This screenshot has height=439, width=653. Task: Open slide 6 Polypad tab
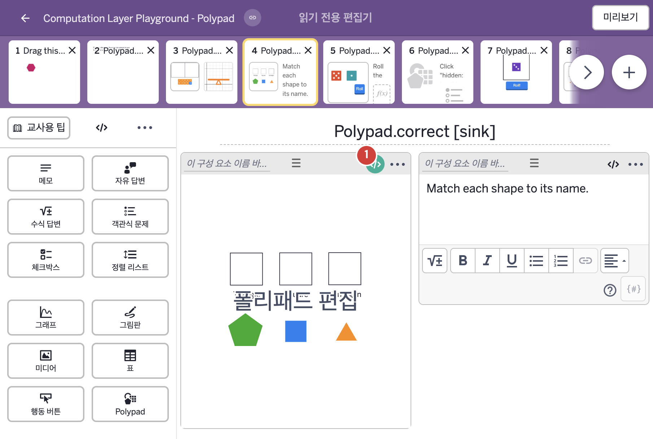click(438, 72)
